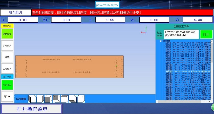214x114 pixels.
Task: Toggle the 移动视角 pan view mode
Action: click(x=7, y=46)
